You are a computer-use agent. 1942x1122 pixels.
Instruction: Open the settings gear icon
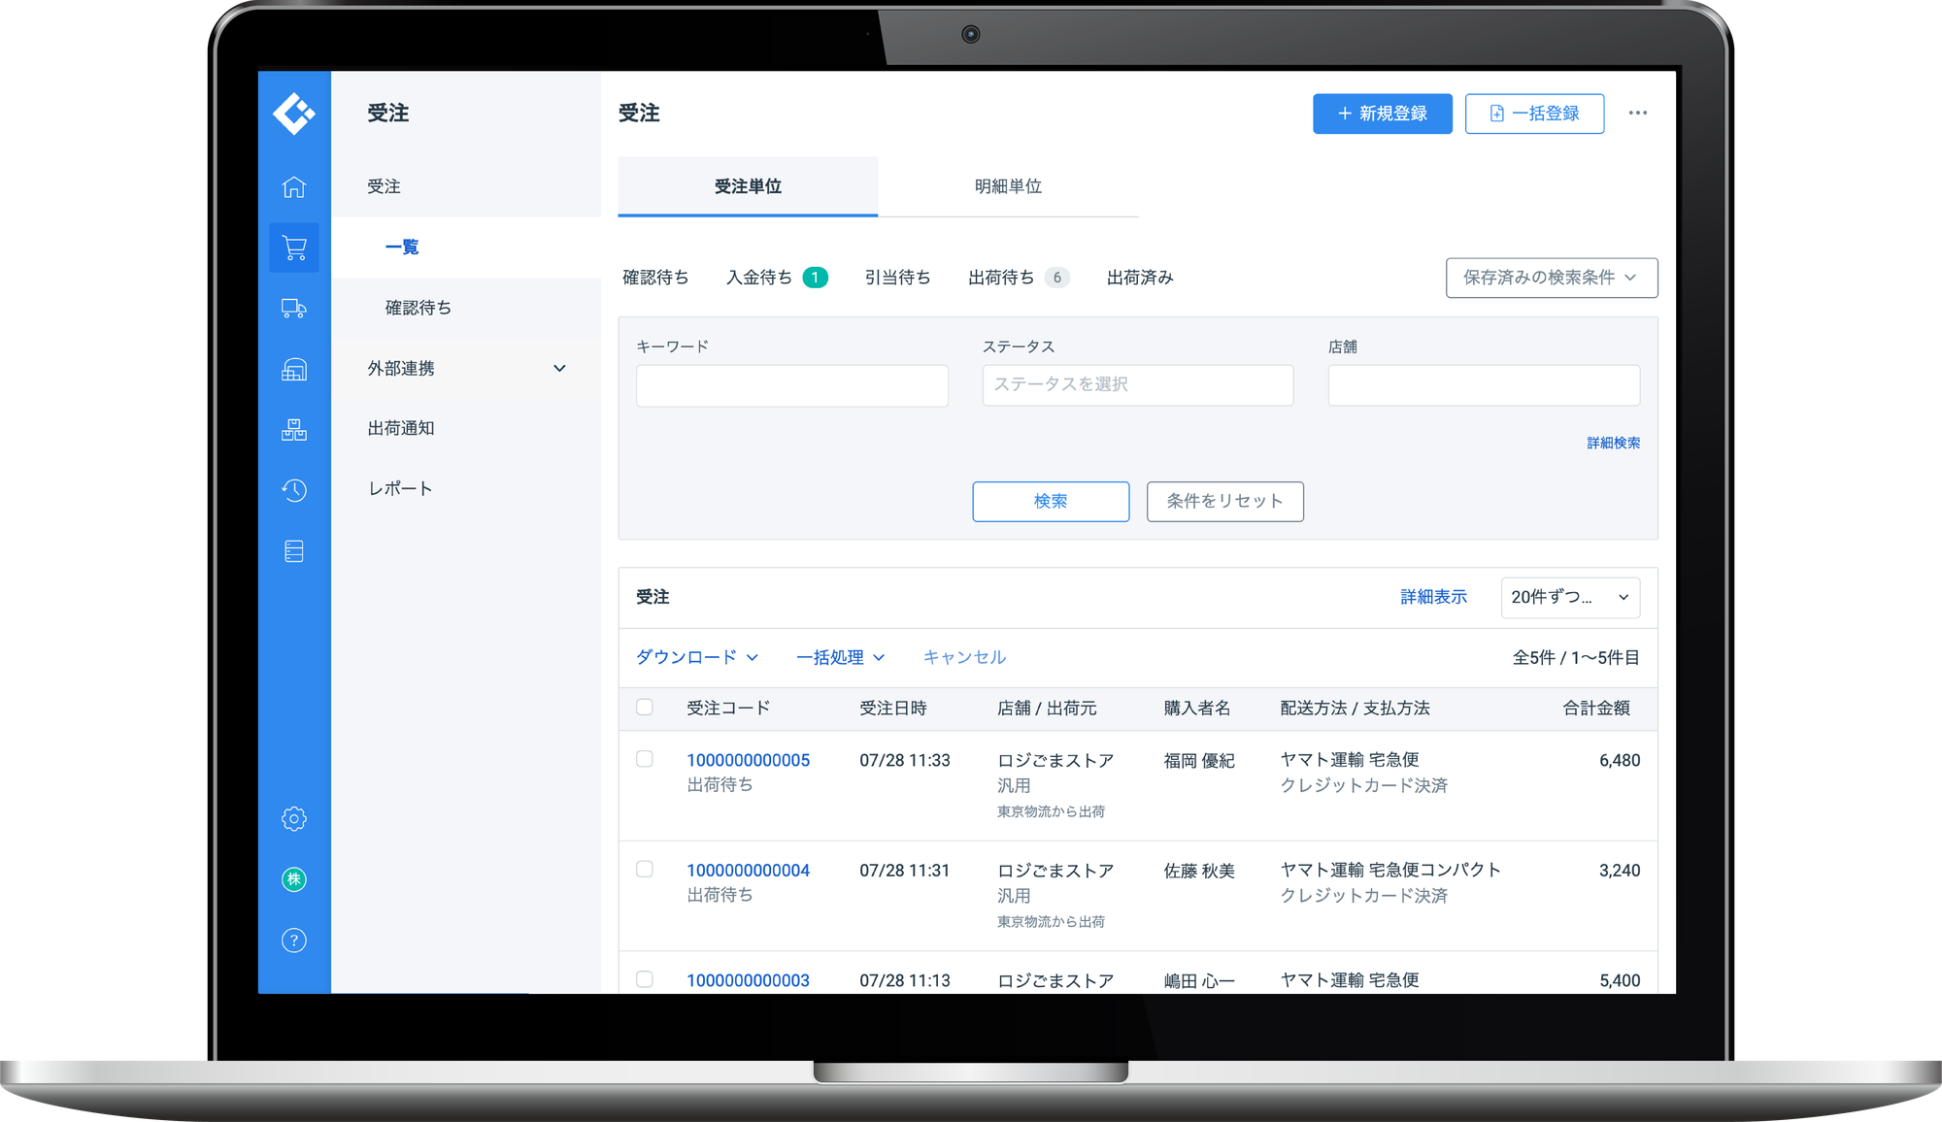[x=293, y=818]
